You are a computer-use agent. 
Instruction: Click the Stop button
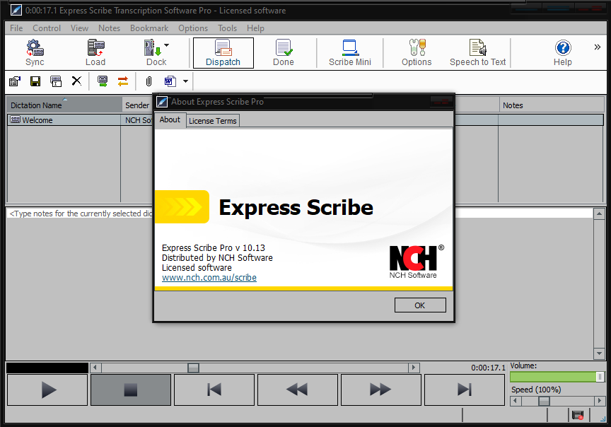(x=131, y=390)
